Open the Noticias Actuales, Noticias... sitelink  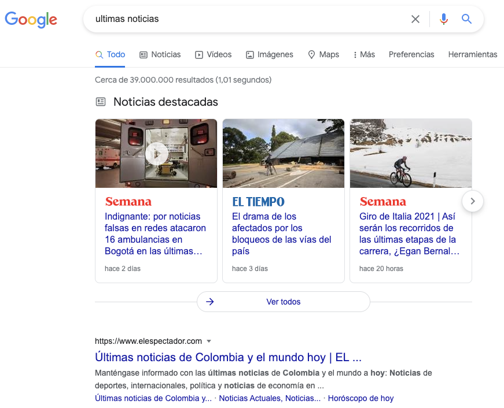pyautogui.click(x=270, y=398)
